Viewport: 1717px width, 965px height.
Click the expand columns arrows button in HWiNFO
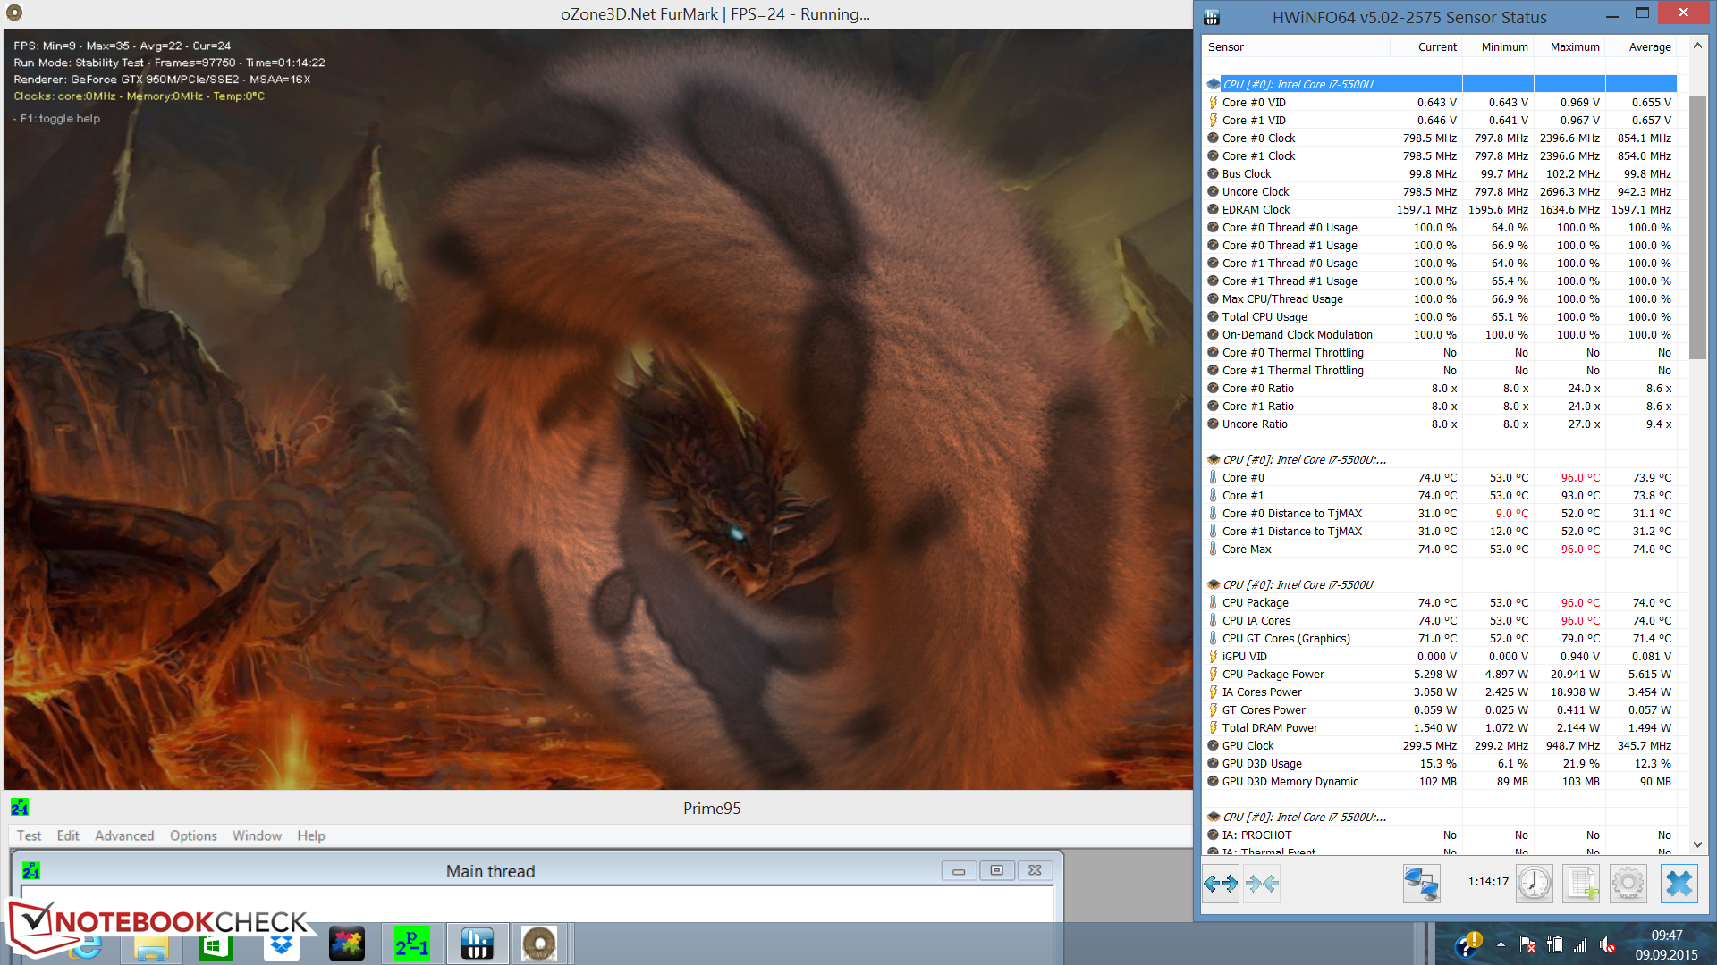click(x=1220, y=884)
